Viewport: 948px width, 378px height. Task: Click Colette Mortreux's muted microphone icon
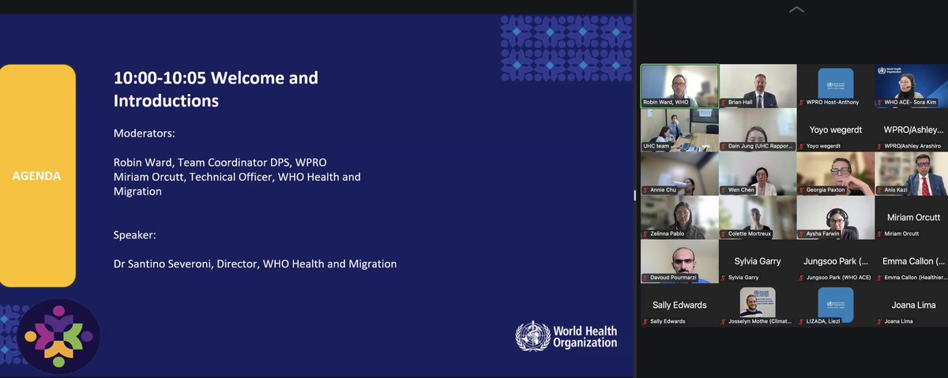pos(724,234)
